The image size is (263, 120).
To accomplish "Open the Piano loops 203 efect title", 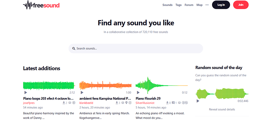I will point(48,99).
